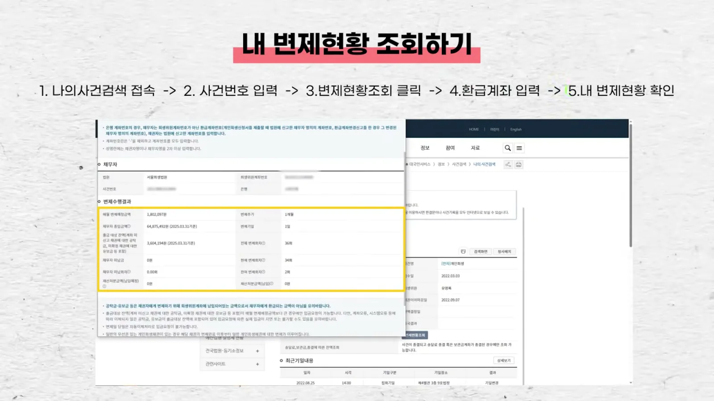Click info icon next to 잔여 변제회차
The height and width of the screenshot is (401, 714).
click(264, 272)
